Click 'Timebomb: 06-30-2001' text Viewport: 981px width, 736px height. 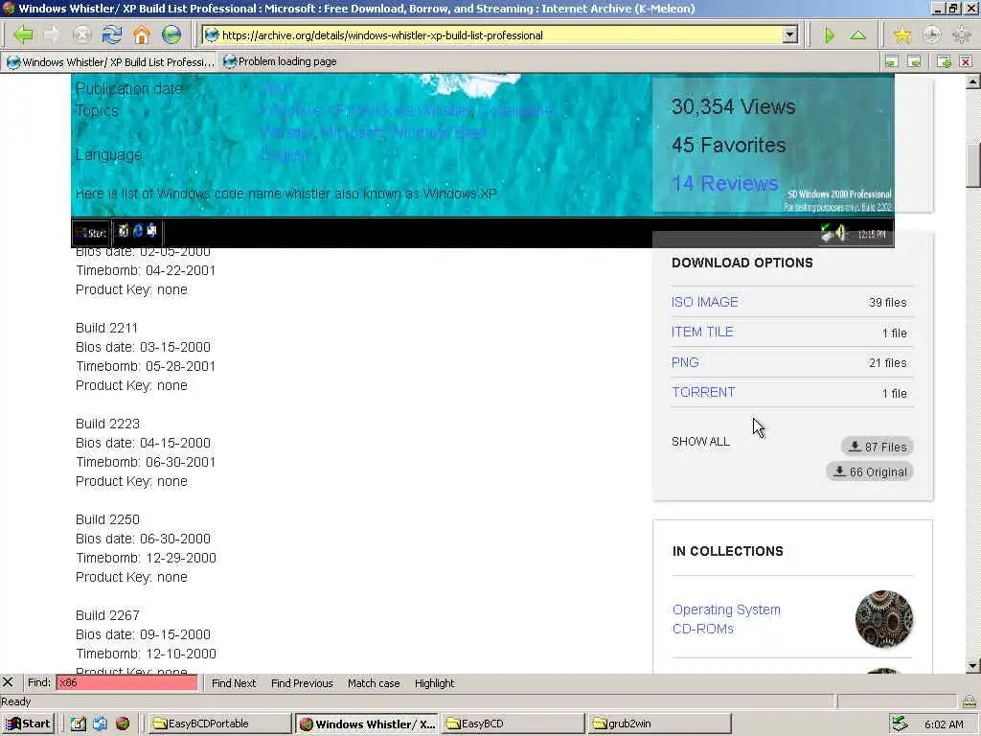(146, 462)
